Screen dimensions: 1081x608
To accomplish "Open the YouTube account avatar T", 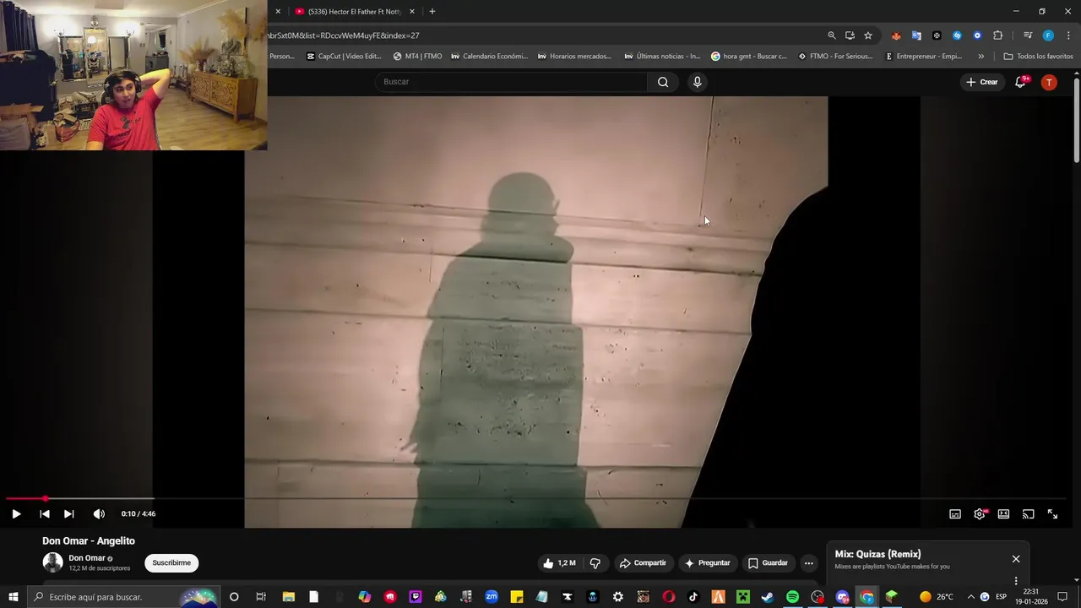I will [1049, 82].
